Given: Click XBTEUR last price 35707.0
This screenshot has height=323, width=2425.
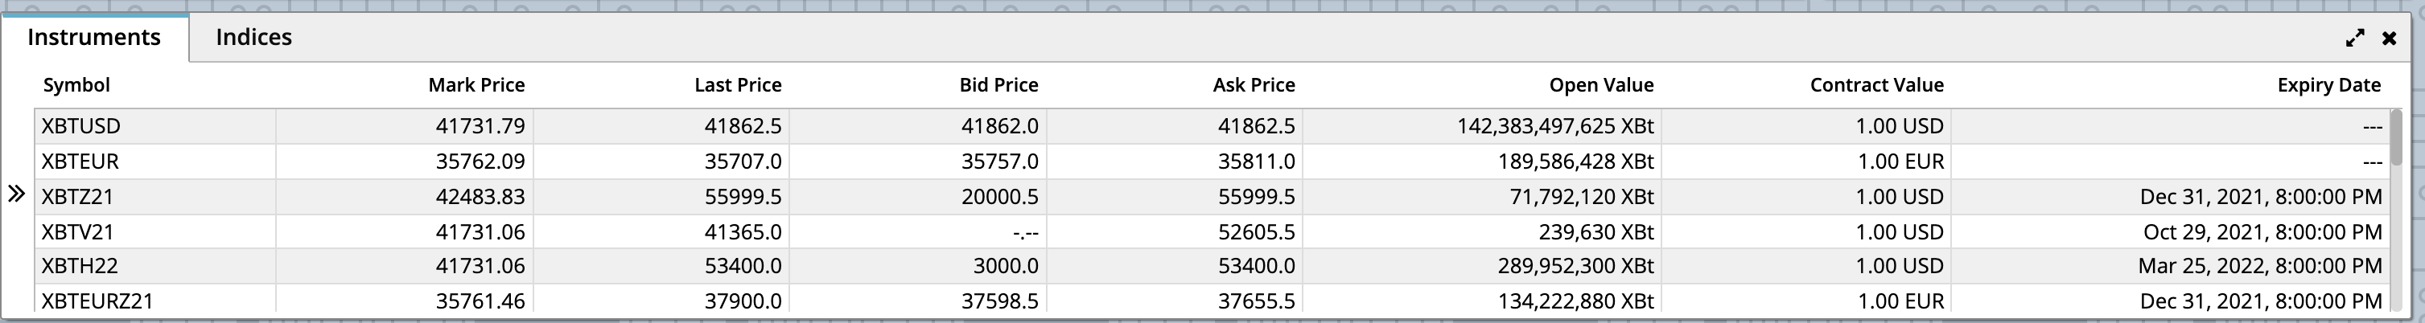Looking at the screenshot, I should [x=743, y=161].
